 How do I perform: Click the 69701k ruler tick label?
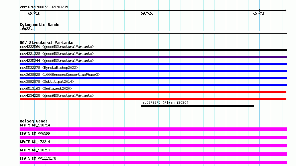point(34,13)
